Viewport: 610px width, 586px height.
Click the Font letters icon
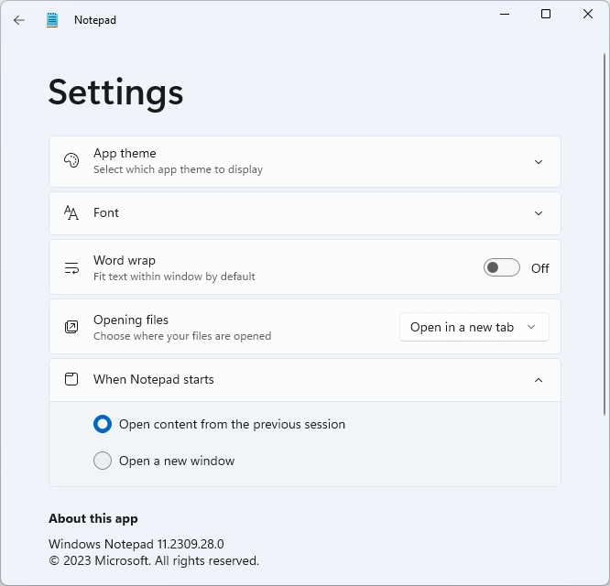coord(71,212)
